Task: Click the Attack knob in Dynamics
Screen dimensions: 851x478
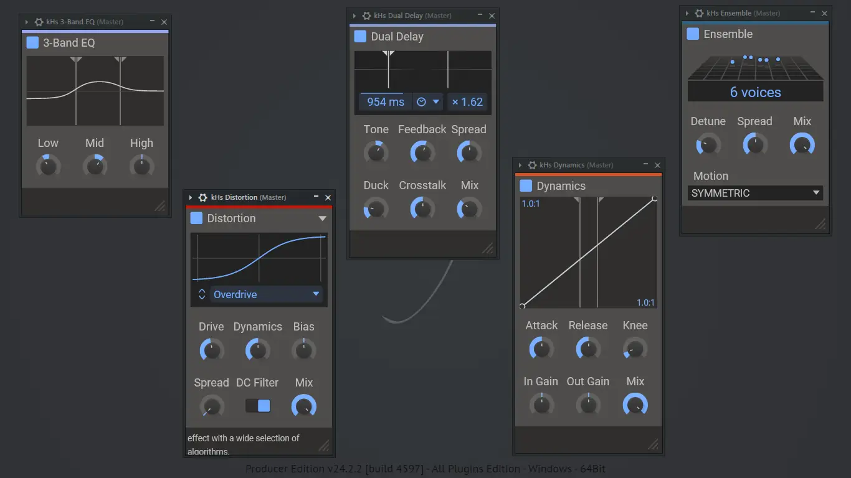Action: tap(541, 349)
